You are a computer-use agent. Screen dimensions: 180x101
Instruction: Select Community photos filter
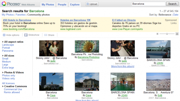tap(38, 15)
